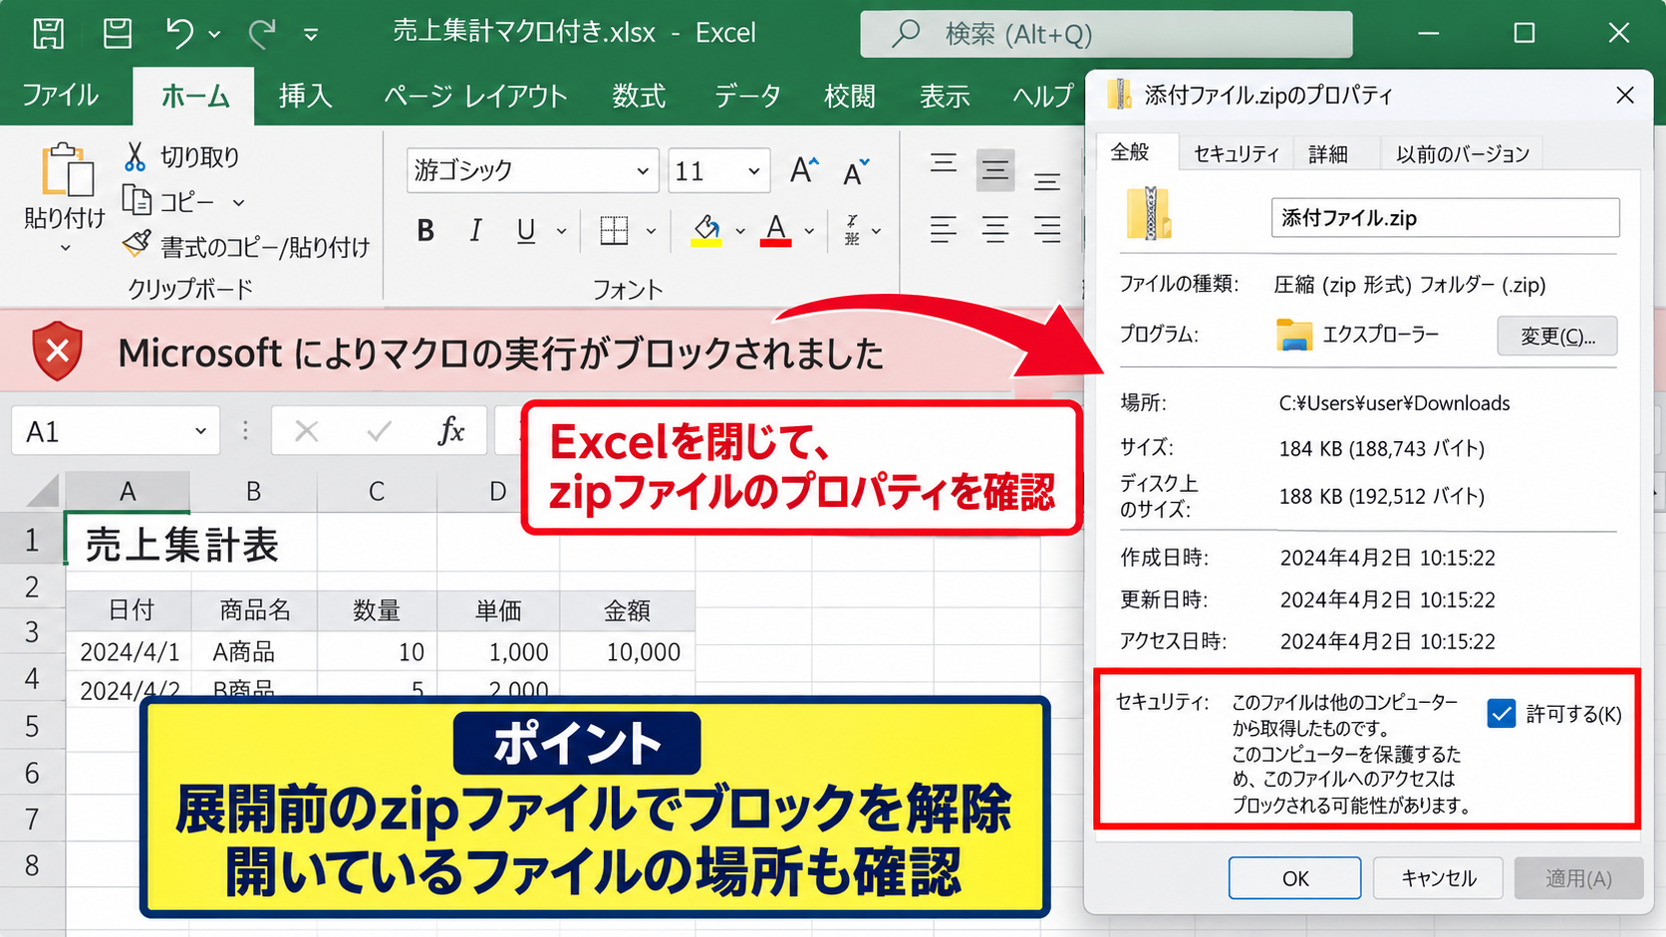Screen dimensions: 1666x937
Task: Toggle the 許可する(K) checkbox
Action: [1501, 713]
